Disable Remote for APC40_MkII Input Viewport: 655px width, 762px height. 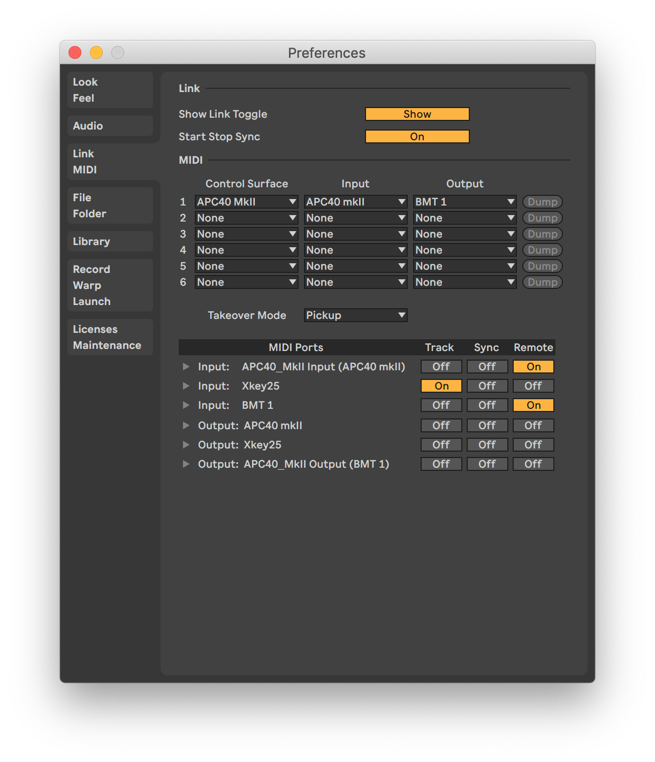click(533, 367)
